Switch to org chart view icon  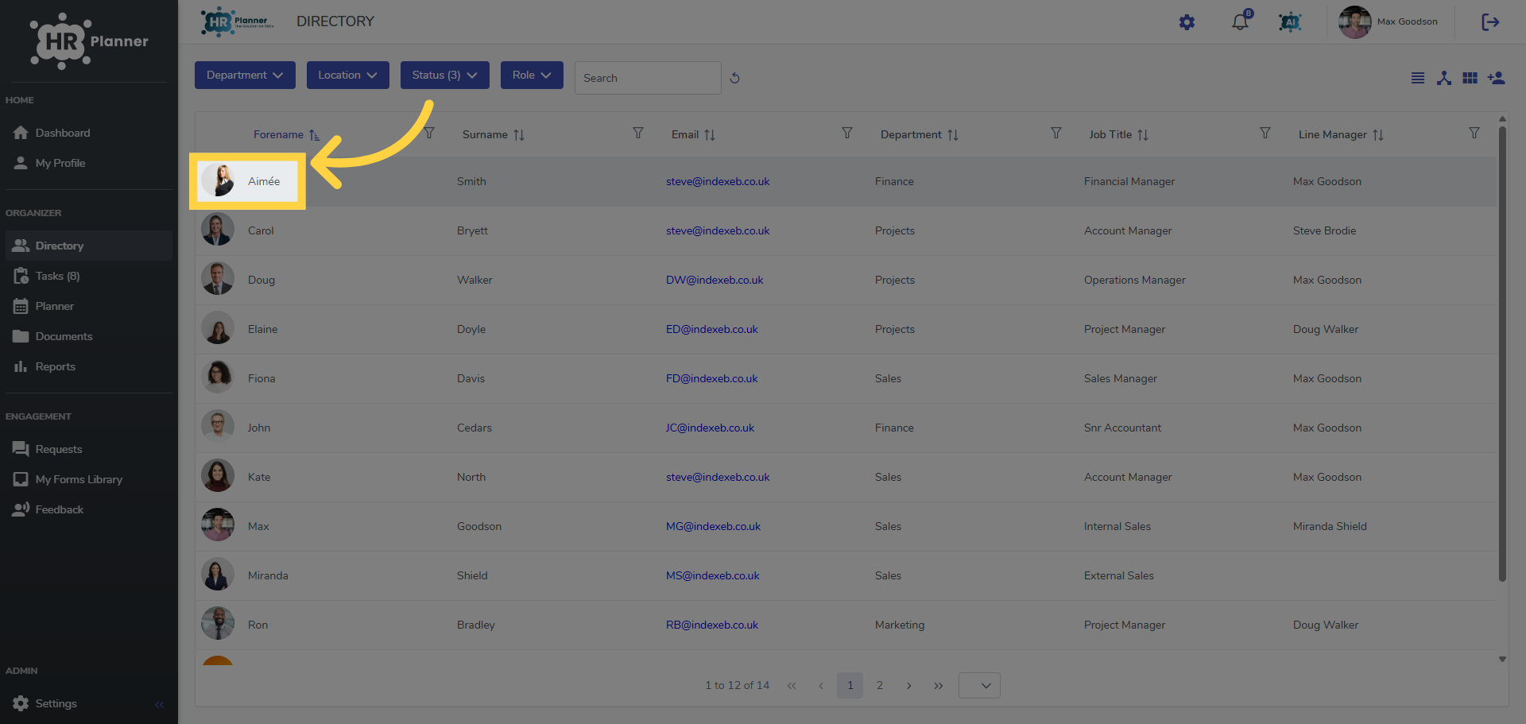1444,78
